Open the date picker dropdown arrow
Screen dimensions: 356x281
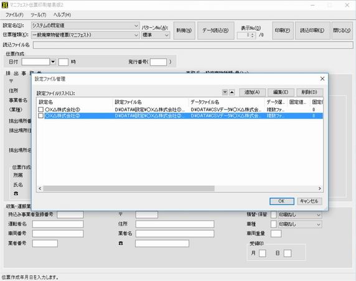pyautogui.click(x=53, y=62)
